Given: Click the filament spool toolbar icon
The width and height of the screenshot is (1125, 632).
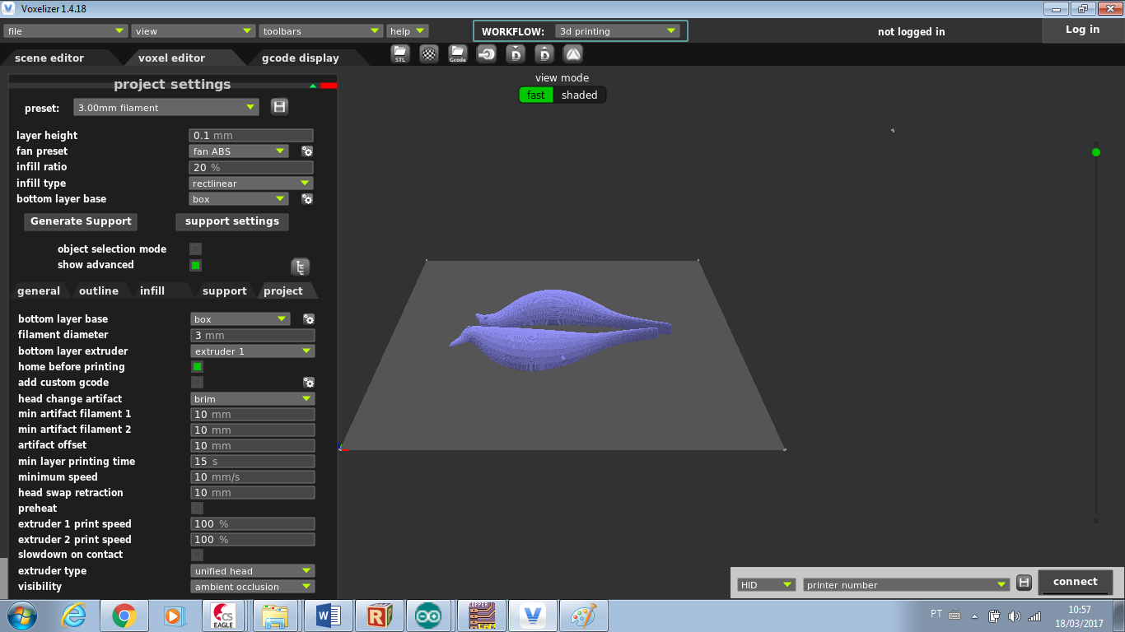Looking at the screenshot, I should point(487,54).
